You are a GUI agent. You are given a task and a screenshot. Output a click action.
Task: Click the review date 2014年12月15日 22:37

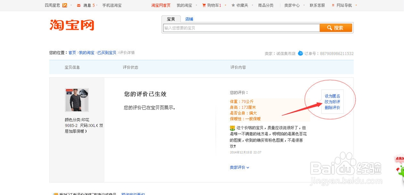pyautogui.click(x=246, y=152)
